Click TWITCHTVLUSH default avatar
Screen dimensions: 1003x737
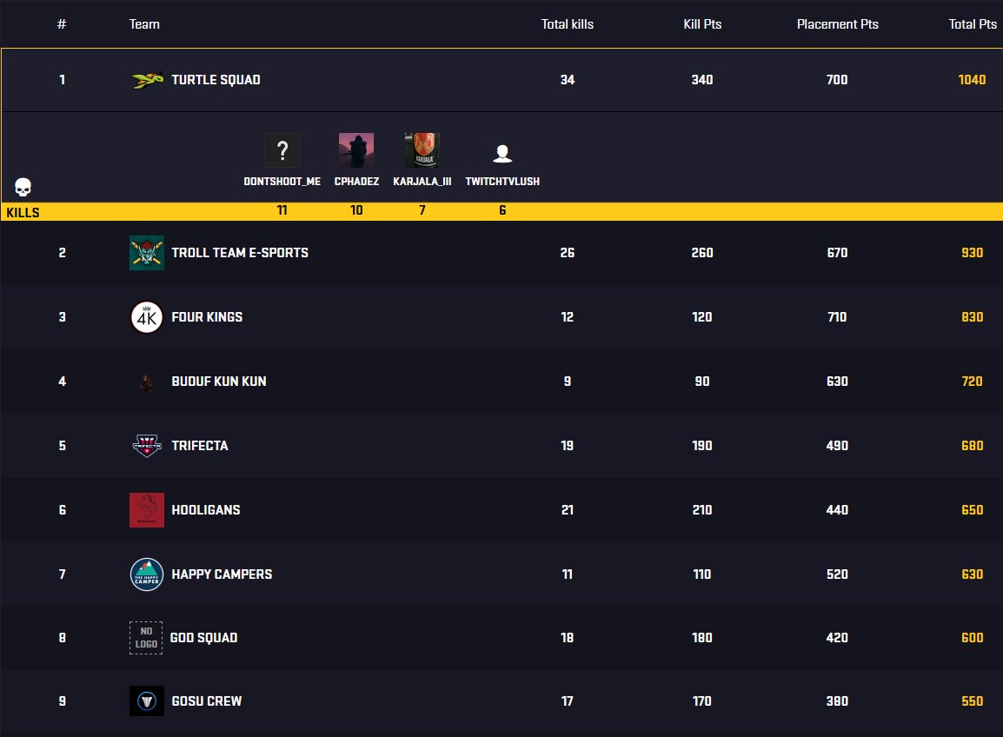(x=502, y=153)
